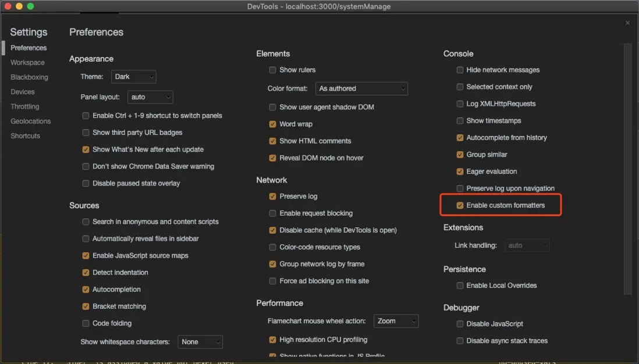Disable JavaScript under Debugger
639x364 pixels.
[x=459, y=324]
